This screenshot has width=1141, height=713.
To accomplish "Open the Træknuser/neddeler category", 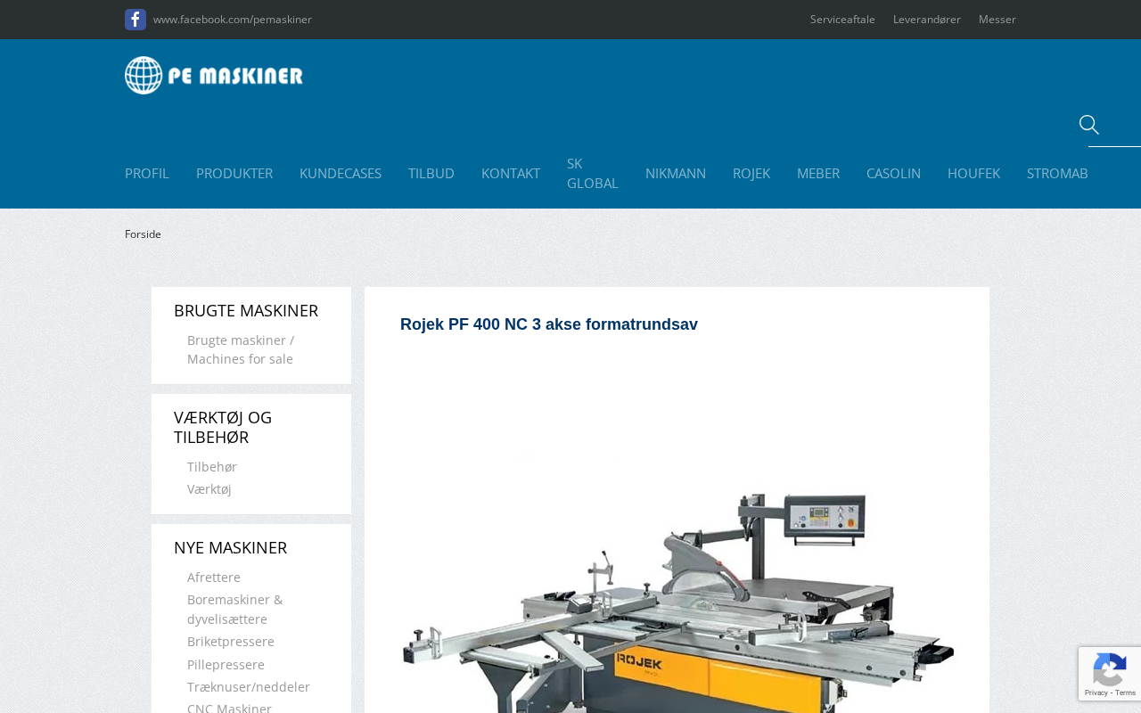I will point(249,687).
